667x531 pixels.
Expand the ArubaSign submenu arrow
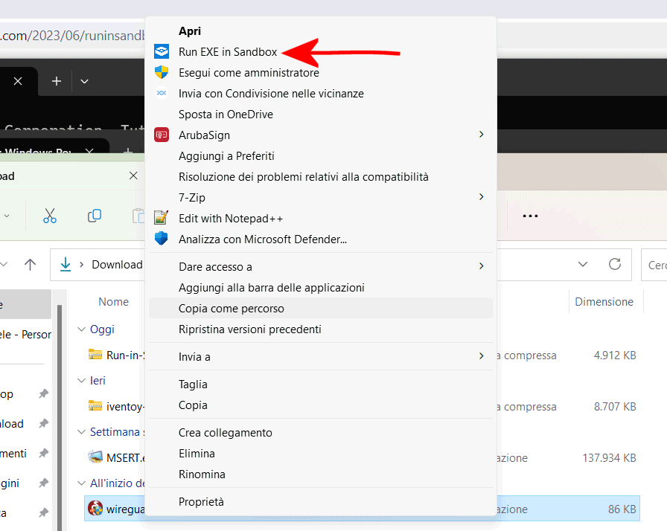click(481, 134)
